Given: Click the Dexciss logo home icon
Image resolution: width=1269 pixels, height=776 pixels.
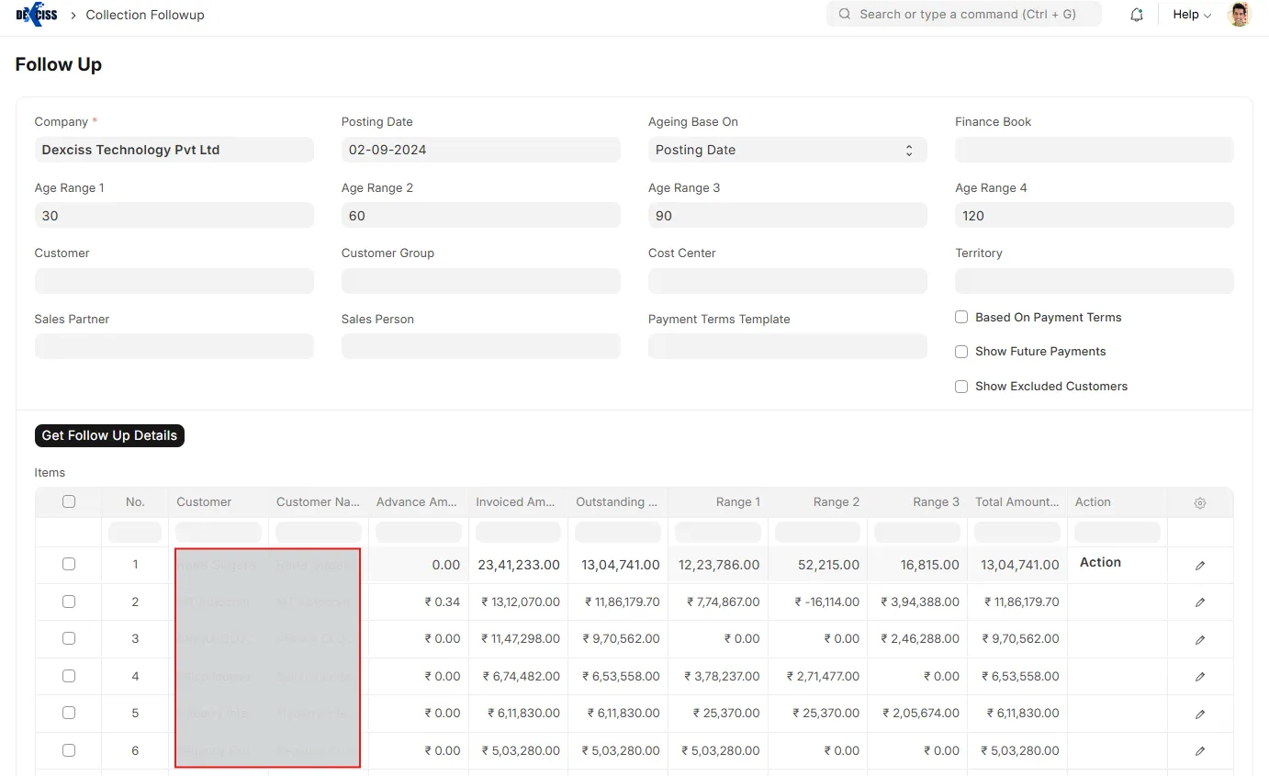Looking at the screenshot, I should click(x=37, y=15).
